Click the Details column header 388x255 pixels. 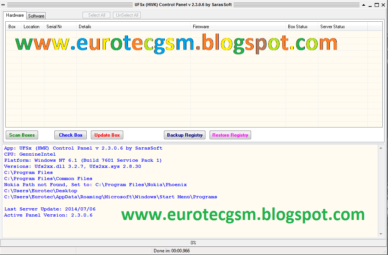[134, 27]
